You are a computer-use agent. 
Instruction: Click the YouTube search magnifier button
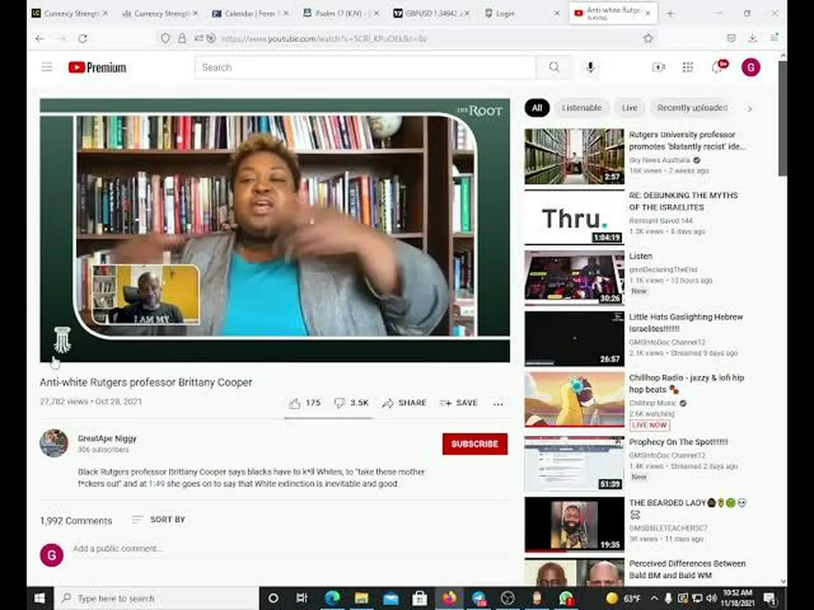(554, 67)
